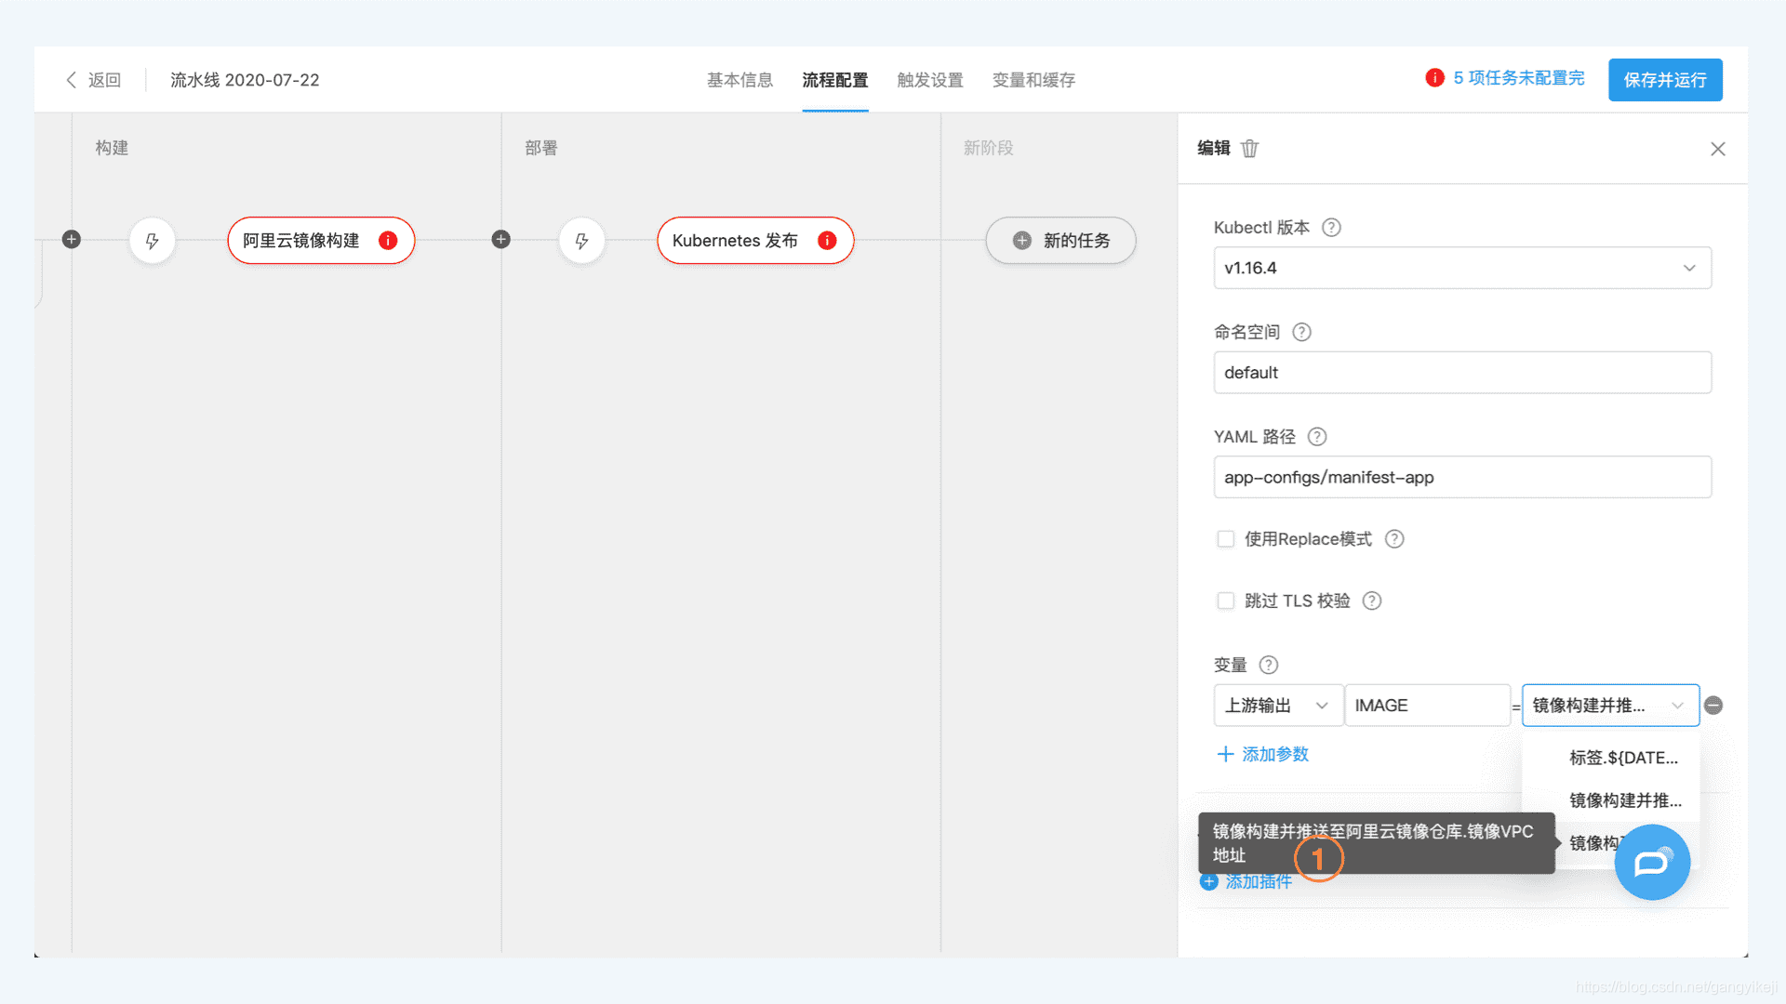This screenshot has height=1004, width=1786.
Task: Click the IMAGE variable name field
Action: pos(1427,706)
